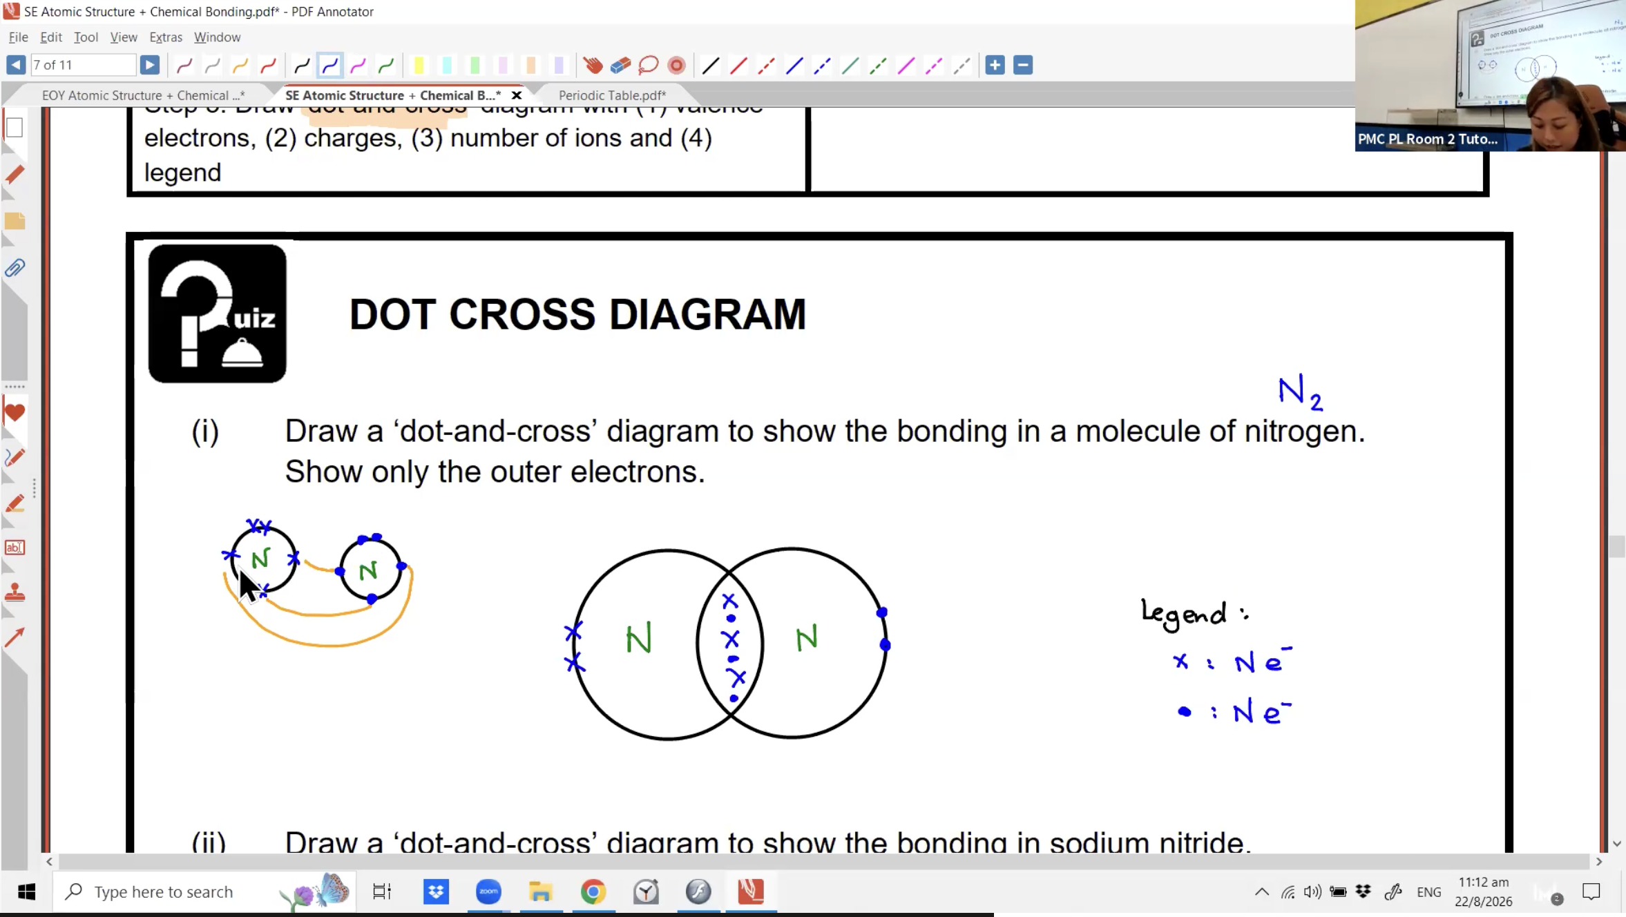Open Zoom from the taskbar

pyautogui.click(x=488, y=891)
